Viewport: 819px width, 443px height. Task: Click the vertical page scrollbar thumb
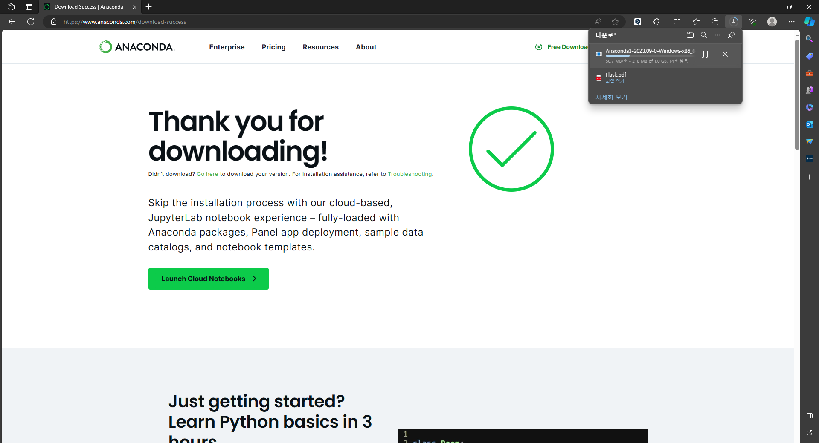tap(797, 95)
